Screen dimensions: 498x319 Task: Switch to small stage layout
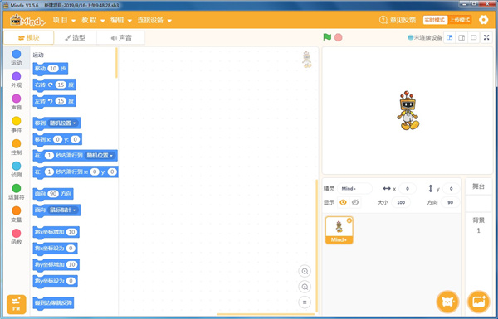[x=449, y=37]
